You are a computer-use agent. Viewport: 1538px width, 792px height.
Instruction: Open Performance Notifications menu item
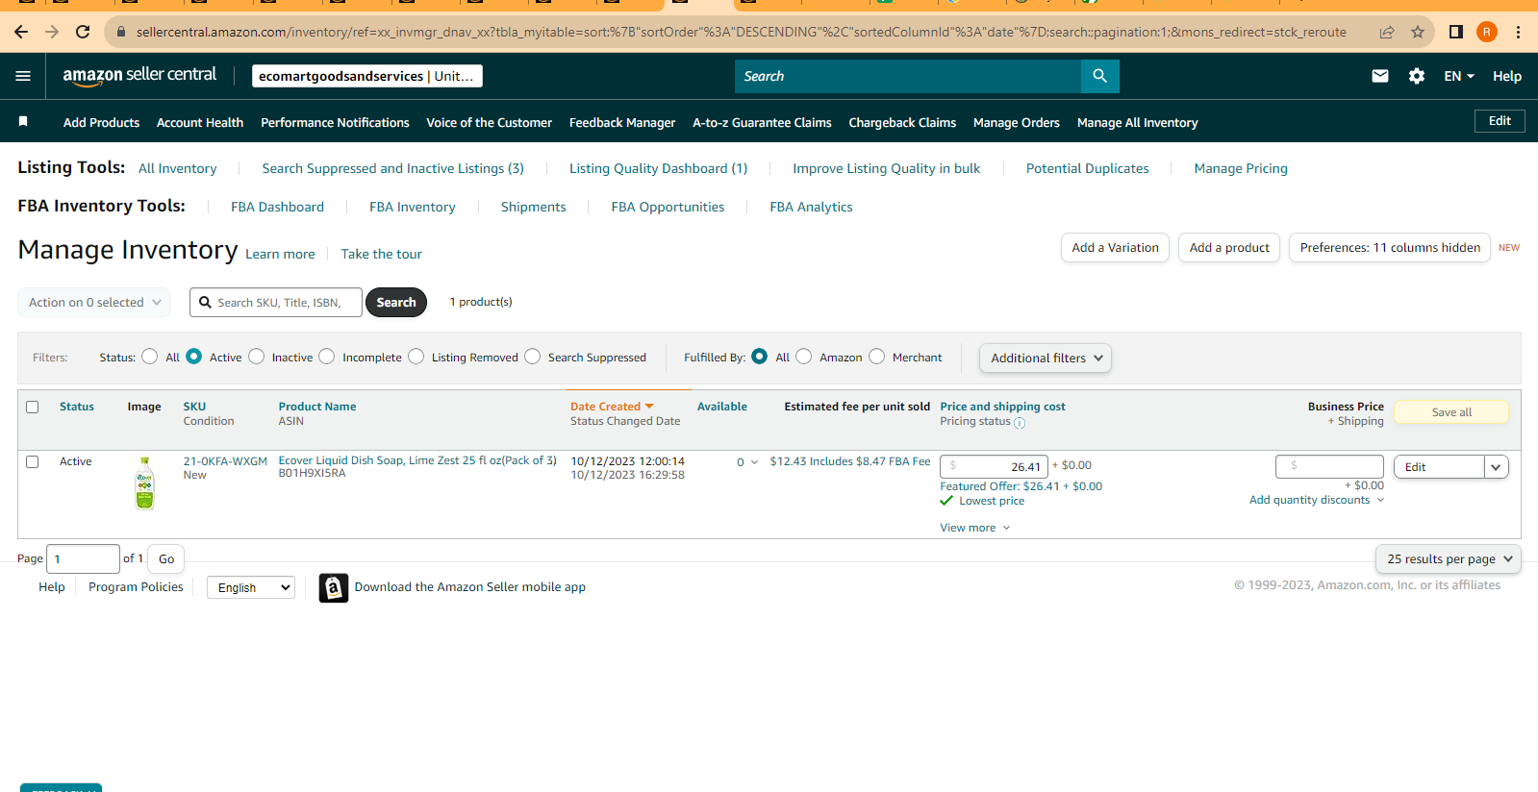[335, 122]
